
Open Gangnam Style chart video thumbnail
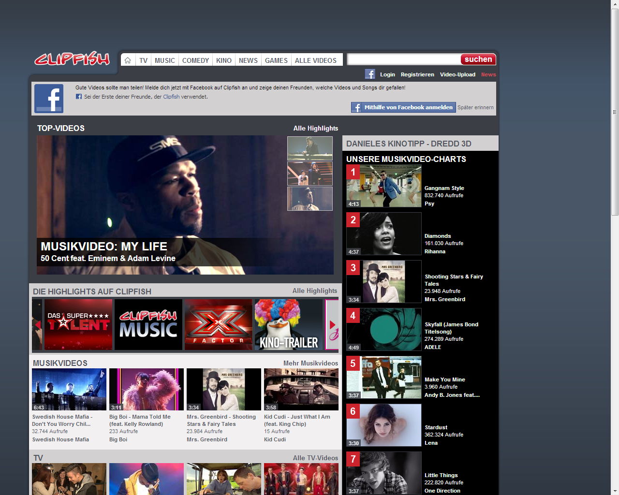click(x=384, y=186)
